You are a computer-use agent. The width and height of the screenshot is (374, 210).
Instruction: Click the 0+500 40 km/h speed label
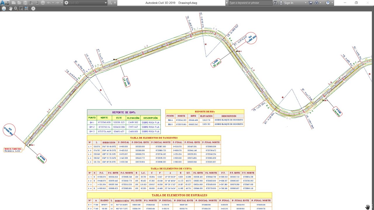[x=126, y=82]
